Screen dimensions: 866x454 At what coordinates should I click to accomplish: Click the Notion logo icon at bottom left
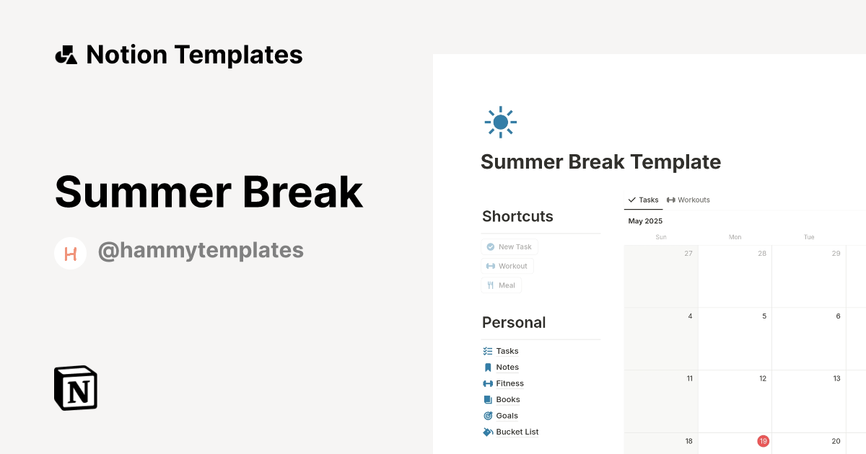click(74, 388)
